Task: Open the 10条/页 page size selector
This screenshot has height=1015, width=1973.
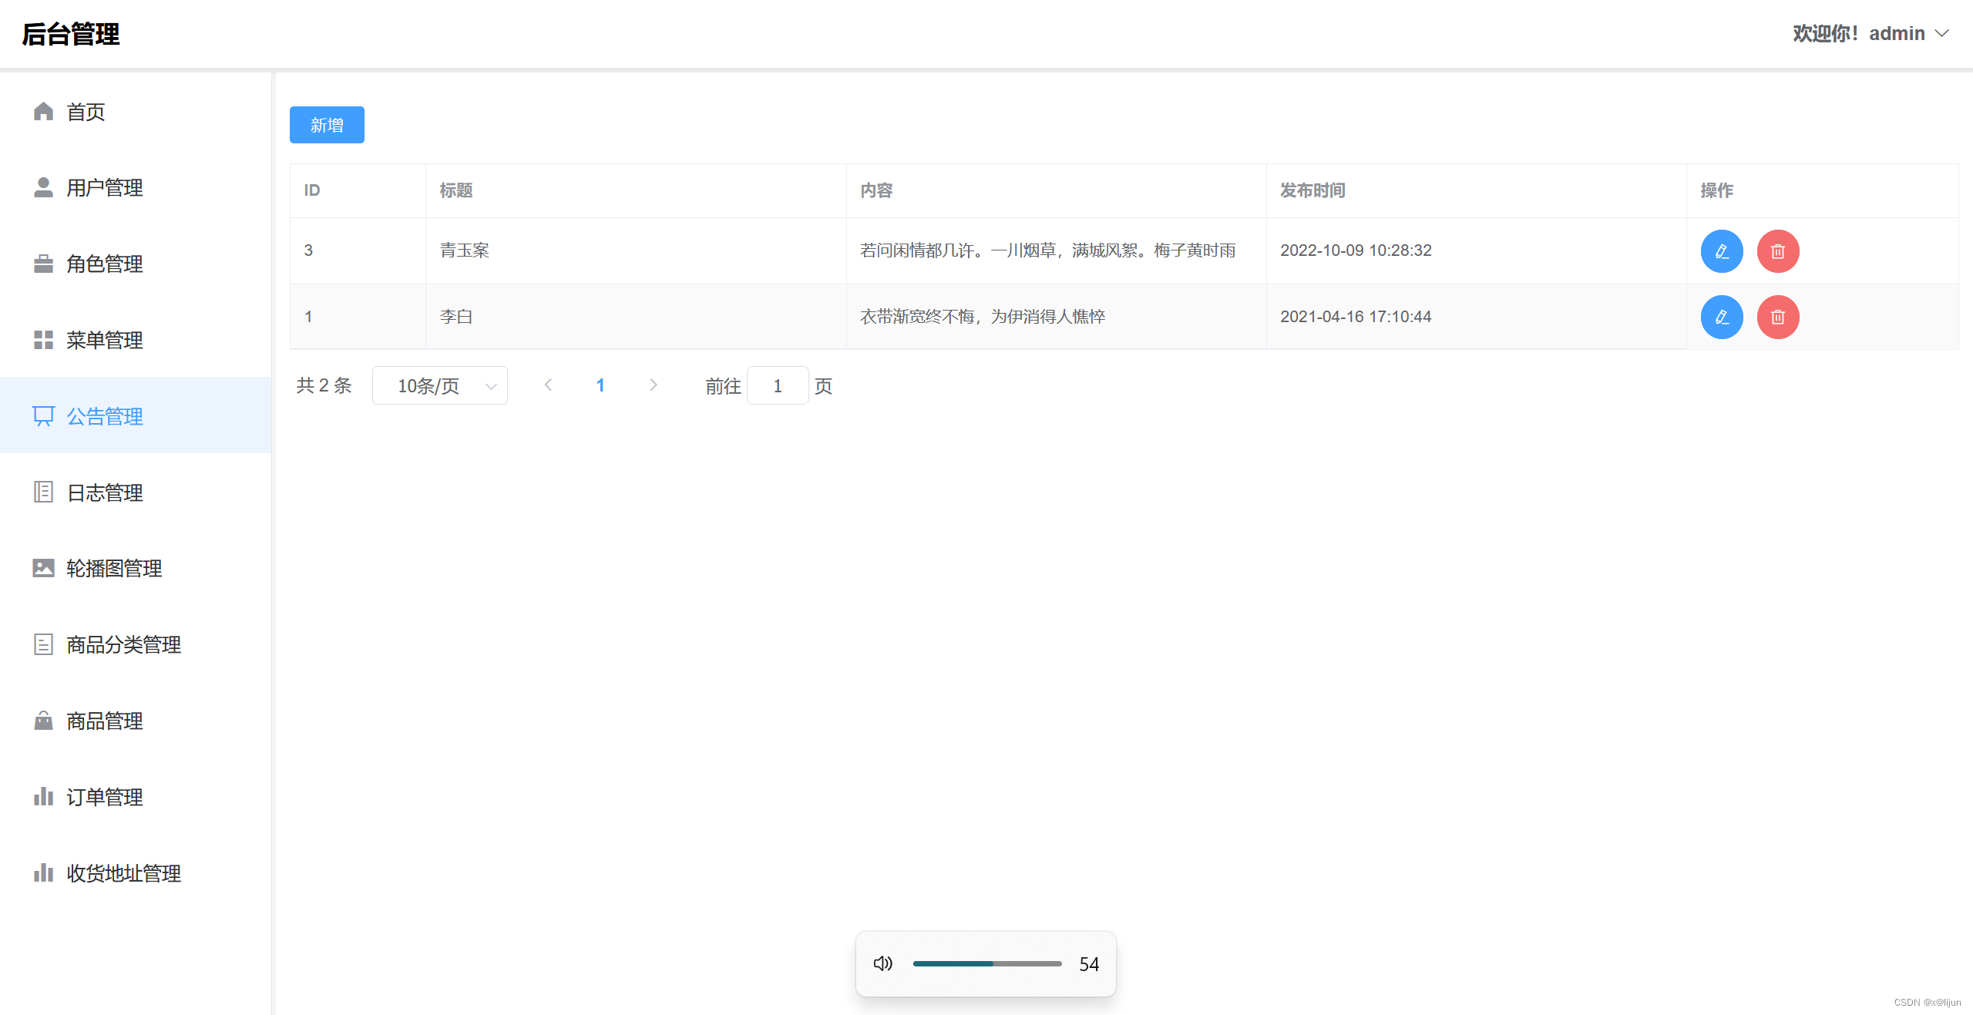Action: (440, 385)
